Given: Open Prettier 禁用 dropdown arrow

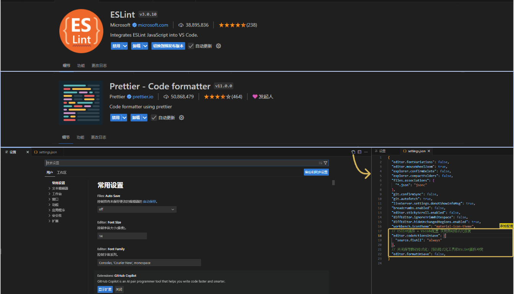Looking at the screenshot, I should pyautogui.click(x=124, y=118).
